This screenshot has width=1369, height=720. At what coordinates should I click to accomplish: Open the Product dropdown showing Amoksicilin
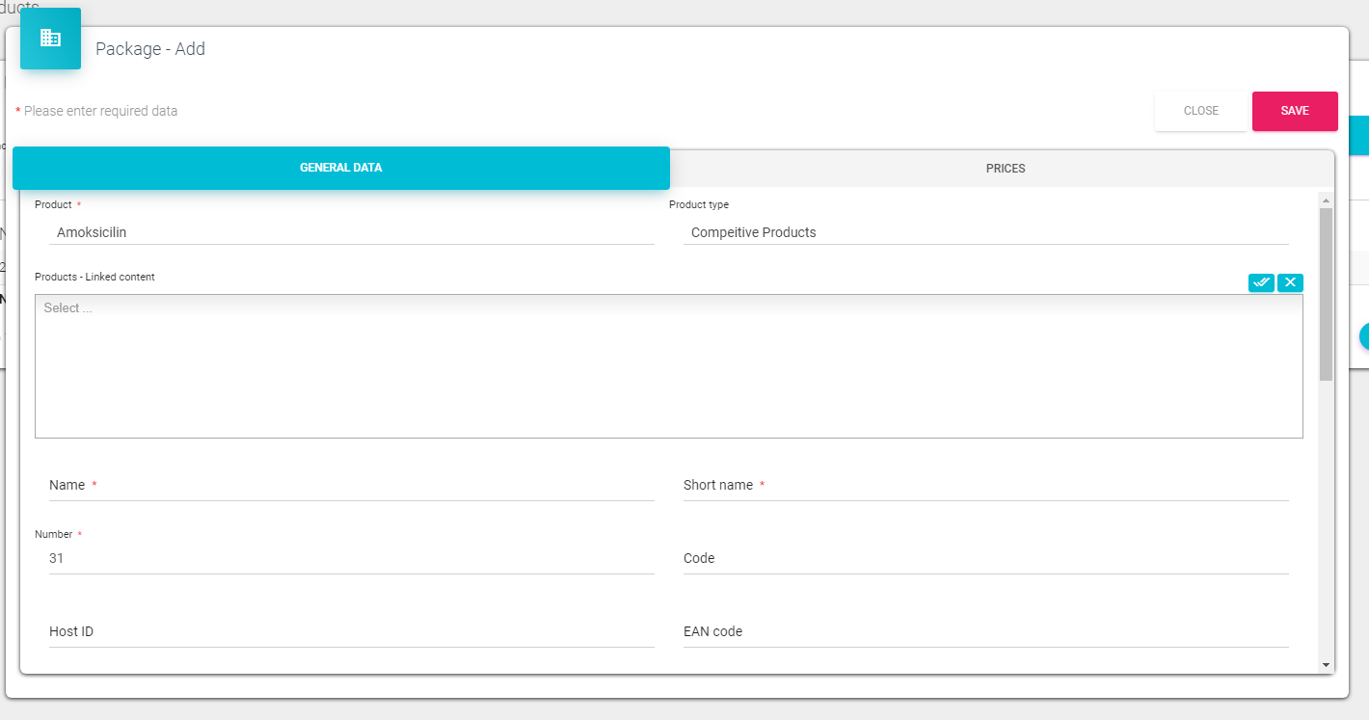[x=351, y=232]
